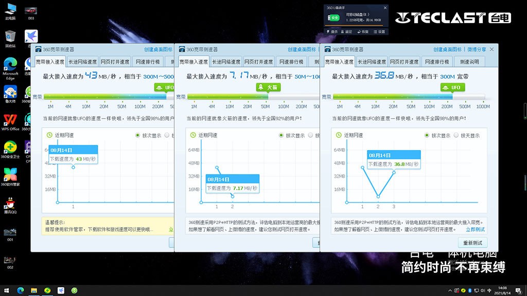Image resolution: width=527 pixels, height=296 pixels.
Task: Open 360软件管家 desktop shortcut
Action: pos(10,177)
